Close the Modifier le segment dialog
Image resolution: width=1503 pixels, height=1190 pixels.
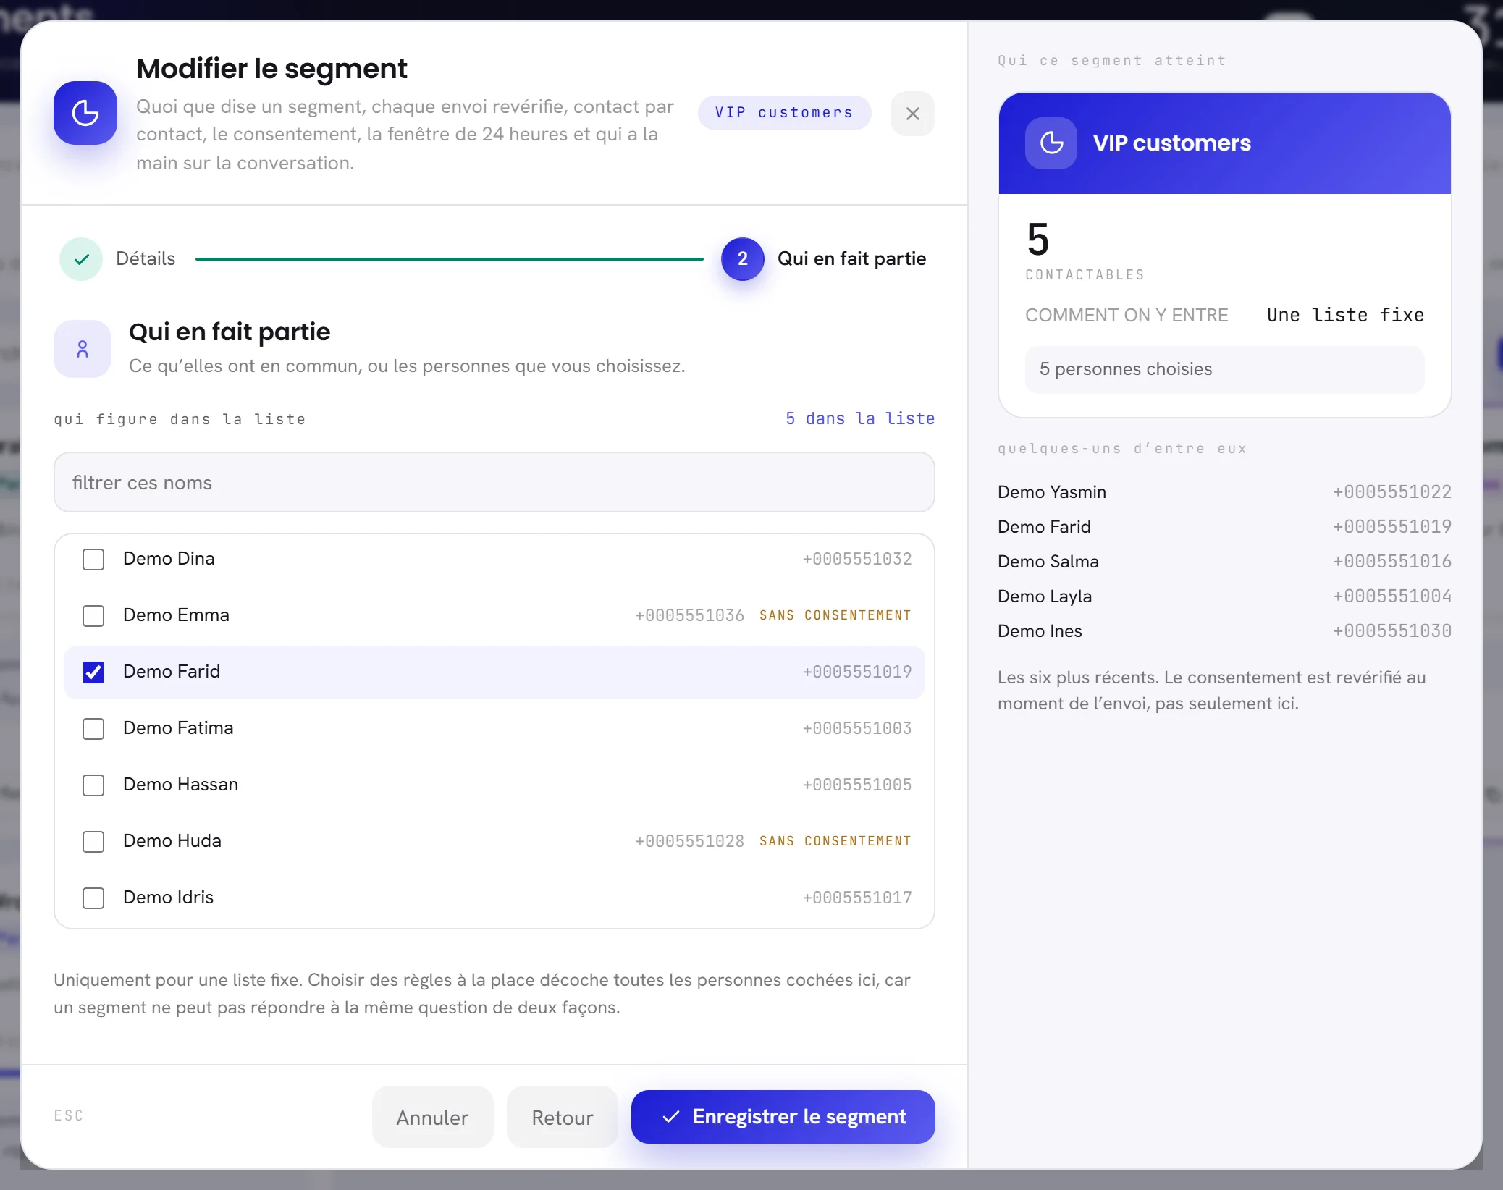pyautogui.click(x=912, y=114)
